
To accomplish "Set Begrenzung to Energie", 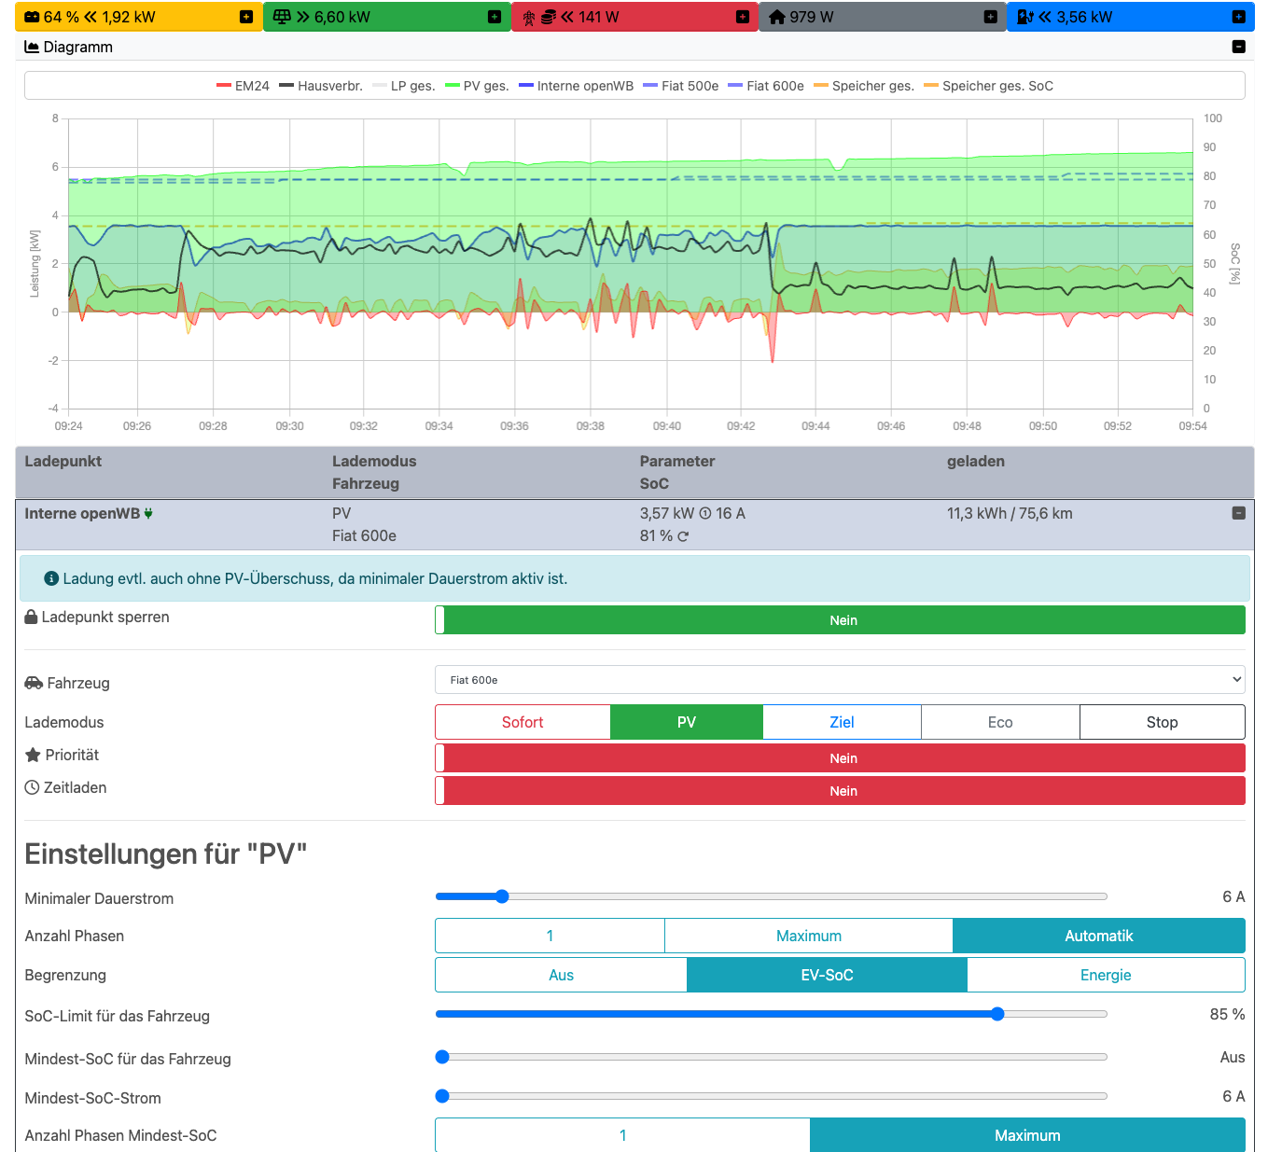I will [1107, 975].
